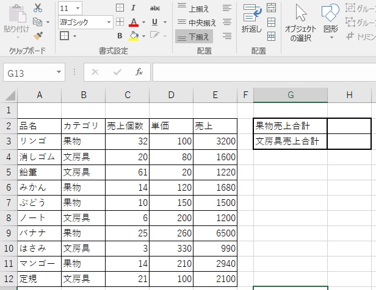Click the right align lines icon
The width and height of the screenshot is (376, 290).
coord(227,36)
